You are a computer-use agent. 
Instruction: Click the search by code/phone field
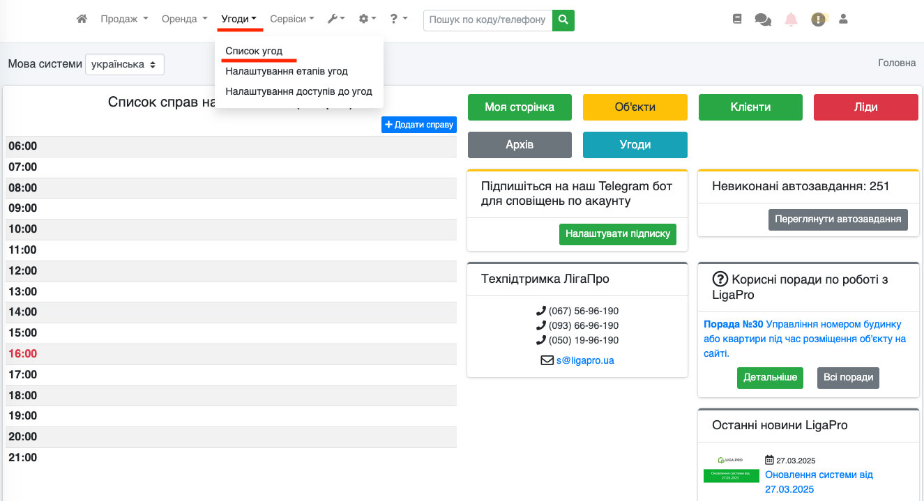tap(487, 20)
